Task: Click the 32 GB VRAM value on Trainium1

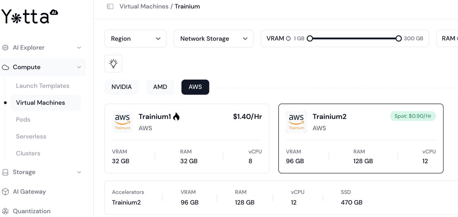Action: click(121, 161)
